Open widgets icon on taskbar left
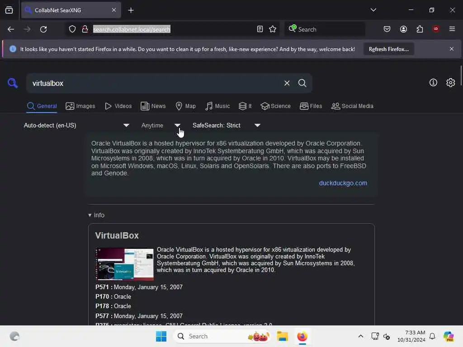This screenshot has width=463, height=347. [x=14, y=336]
